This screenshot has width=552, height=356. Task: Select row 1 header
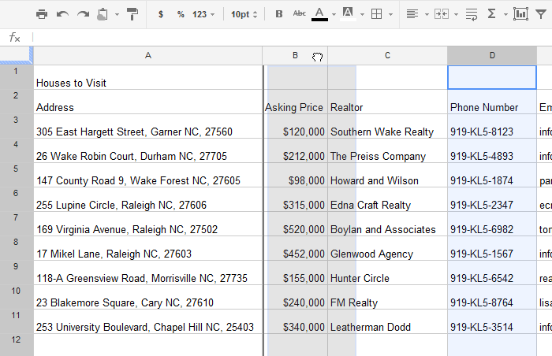point(17,77)
